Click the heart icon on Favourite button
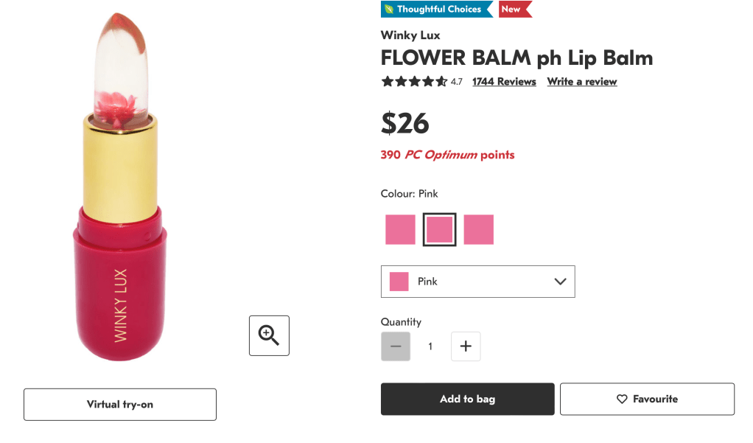753x443 pixels. click(622, 399)
